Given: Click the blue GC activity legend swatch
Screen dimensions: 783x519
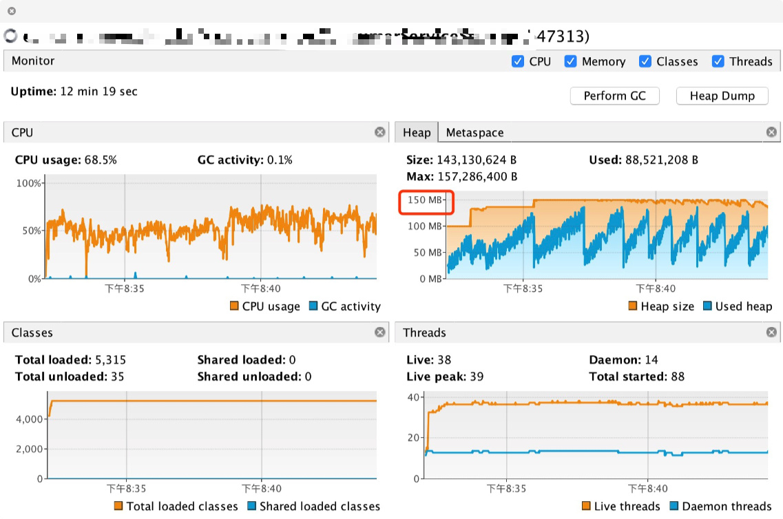Looking at the screenshot, I should coord(313,306).
